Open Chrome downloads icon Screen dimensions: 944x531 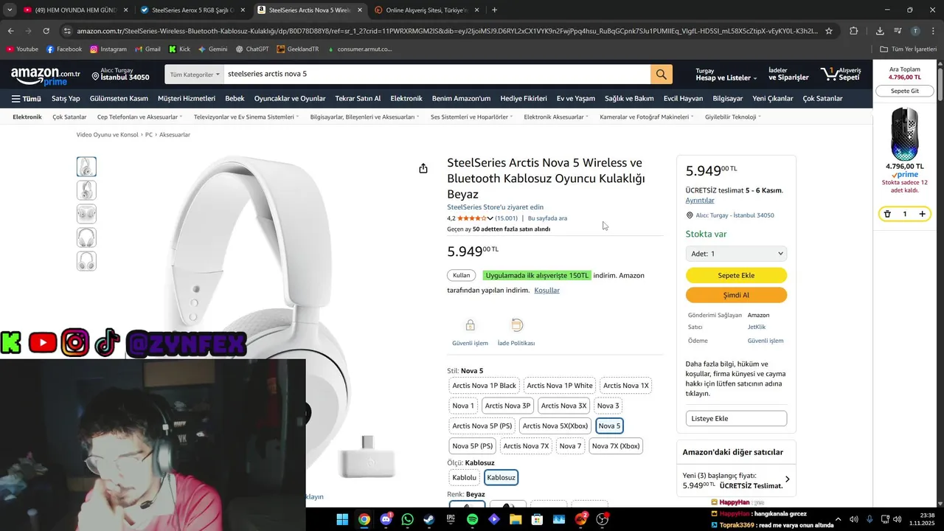880,31
